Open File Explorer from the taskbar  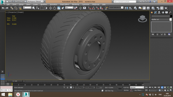[10, 95]
